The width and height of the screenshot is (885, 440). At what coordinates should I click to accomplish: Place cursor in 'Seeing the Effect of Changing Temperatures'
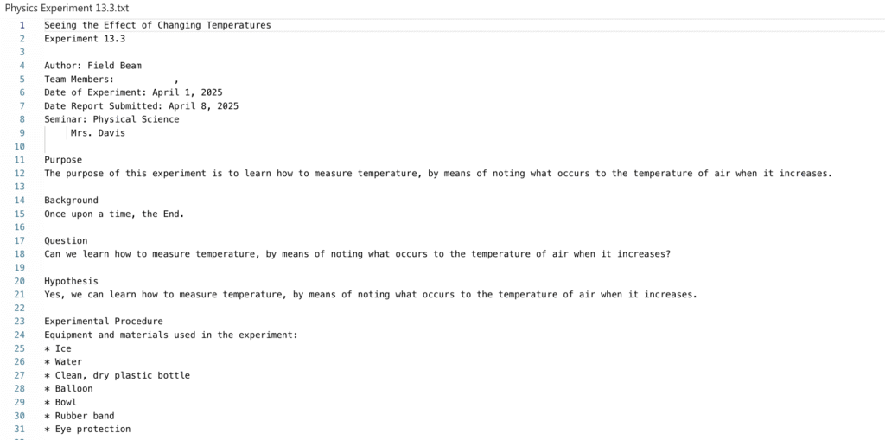click(x=157, y=25)
